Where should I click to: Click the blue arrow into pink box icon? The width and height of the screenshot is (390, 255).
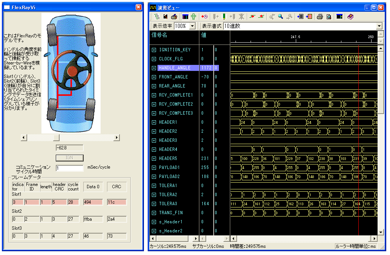tap(309, 17)
